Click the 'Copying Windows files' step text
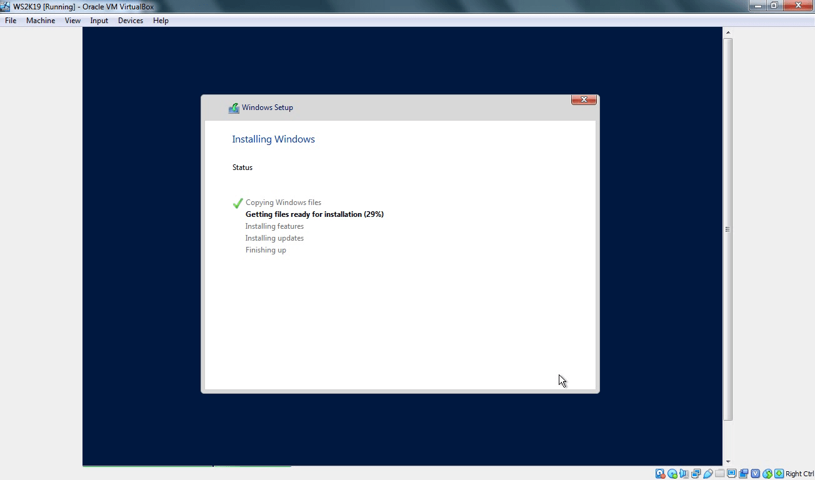 (x=283, y=202)
